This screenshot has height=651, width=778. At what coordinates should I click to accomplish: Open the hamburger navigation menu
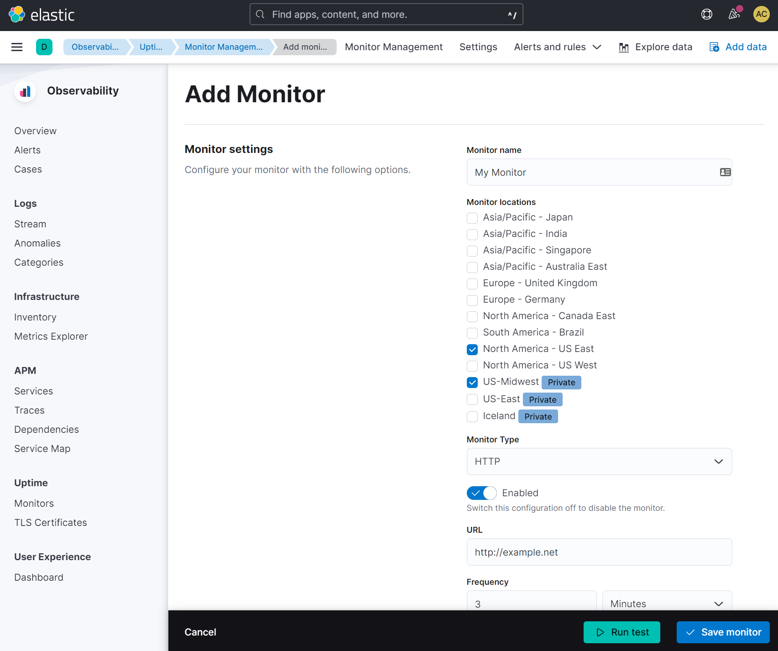(x=17, y=47)
